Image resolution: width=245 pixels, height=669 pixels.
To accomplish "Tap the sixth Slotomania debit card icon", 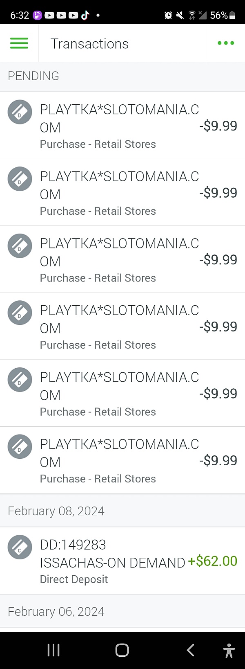I will [20, 446].
